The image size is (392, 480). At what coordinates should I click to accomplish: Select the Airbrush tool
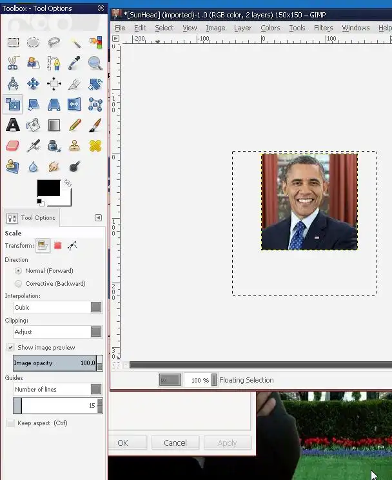pos(34,146)
